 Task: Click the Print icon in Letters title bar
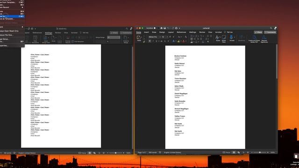point(176,28)
